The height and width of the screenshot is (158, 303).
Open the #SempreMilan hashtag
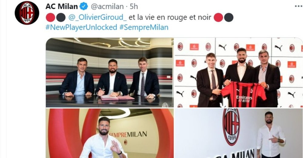point(144,27)
